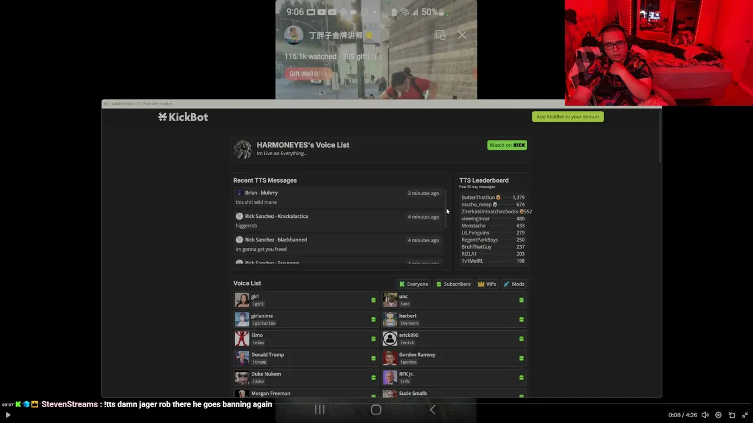Select the Duke Nukem voice avatar
This screenshot has height=423, width=753.
coord(242,377)
